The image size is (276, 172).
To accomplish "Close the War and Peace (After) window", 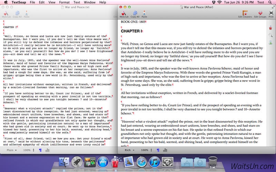I will pyautogui.click(x=121, y=7).
